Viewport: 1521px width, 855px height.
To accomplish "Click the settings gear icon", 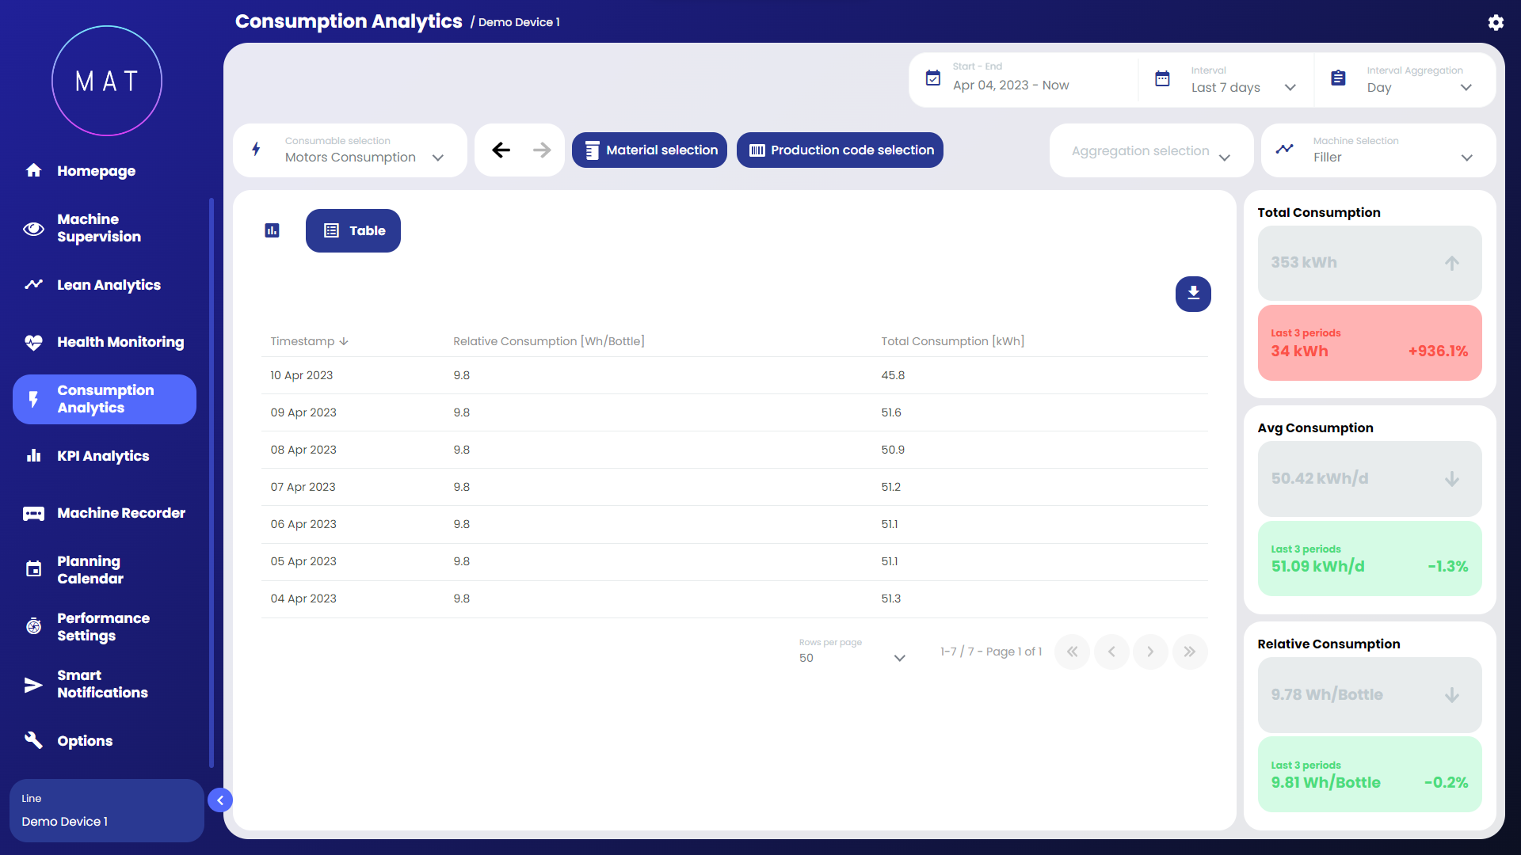I will pos(1496,22).
